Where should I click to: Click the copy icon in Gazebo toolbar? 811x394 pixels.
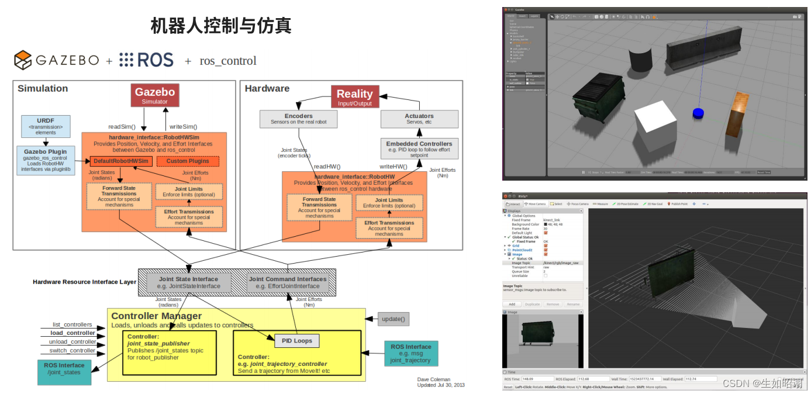[630, 17]
